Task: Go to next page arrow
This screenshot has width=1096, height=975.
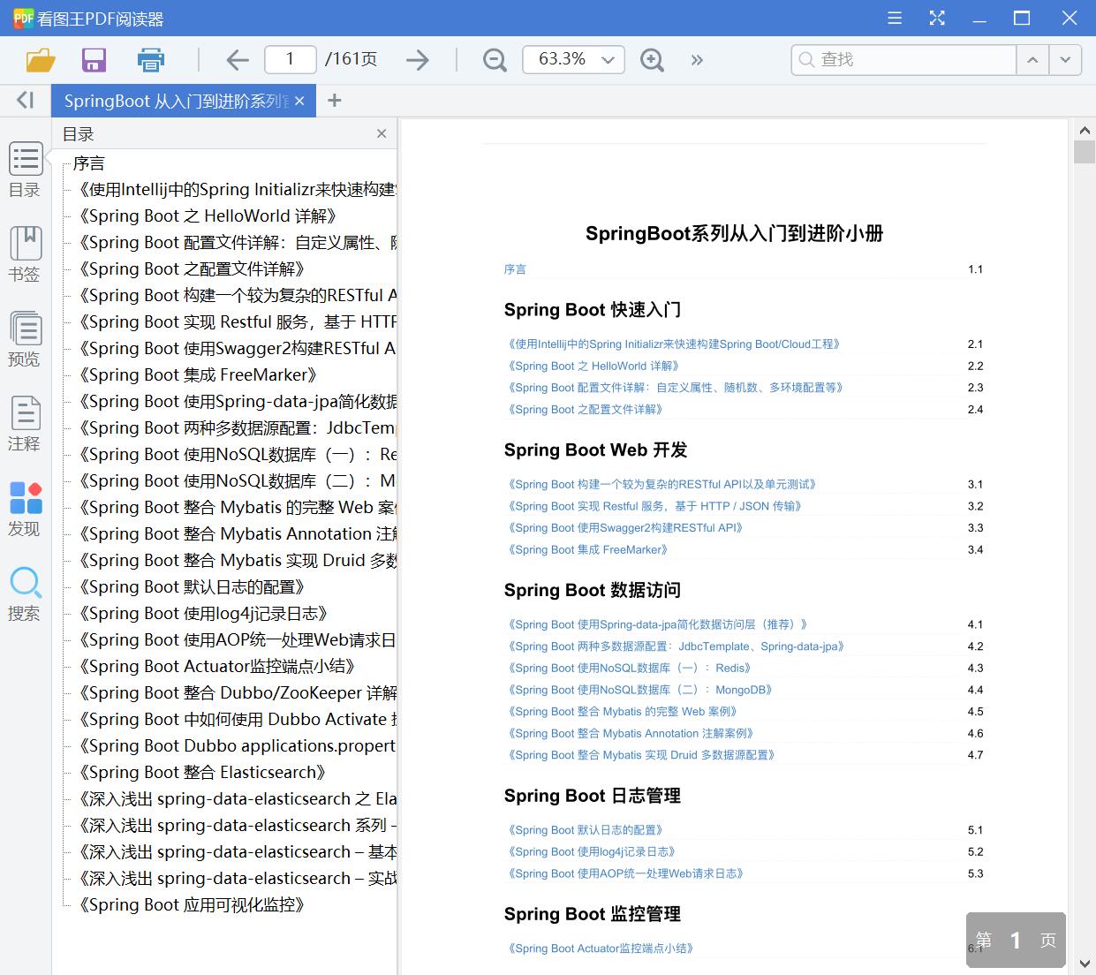Action: 418,59
